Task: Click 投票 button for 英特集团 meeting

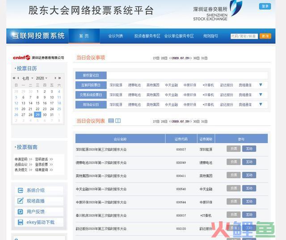Action: [234, 175]
